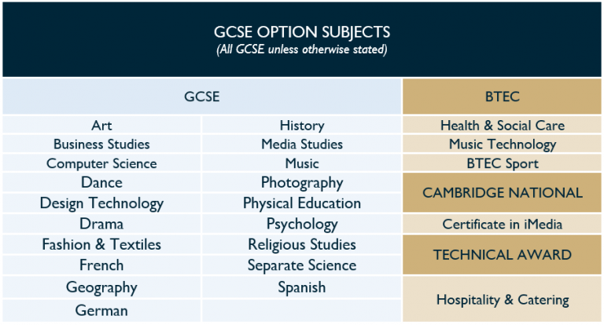The image size is (604, 325).
Task: Click the BTEC column header
Action: click(503, 97)
